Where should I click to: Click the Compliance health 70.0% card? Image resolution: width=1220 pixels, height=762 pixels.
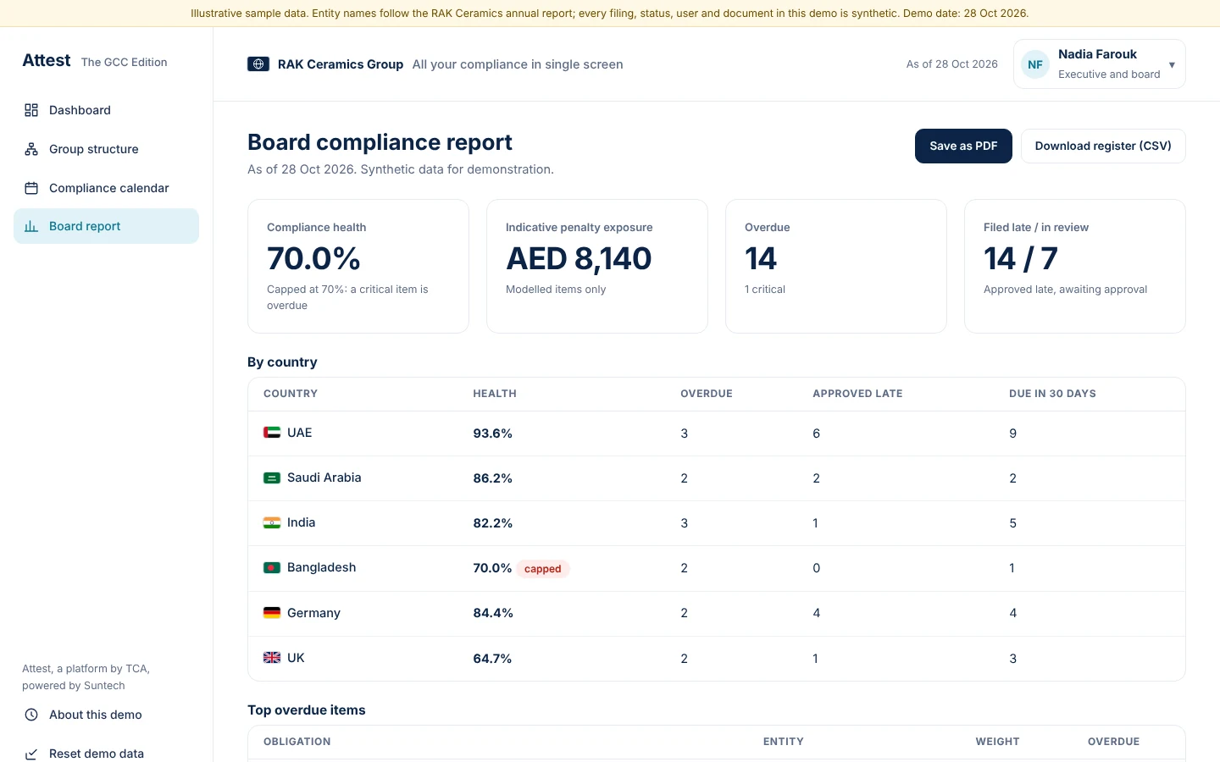click(x=358, y=266)
